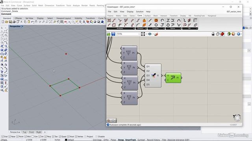Click the Zoom Extents icon in Rhino toolbar

tap(51, 22)
